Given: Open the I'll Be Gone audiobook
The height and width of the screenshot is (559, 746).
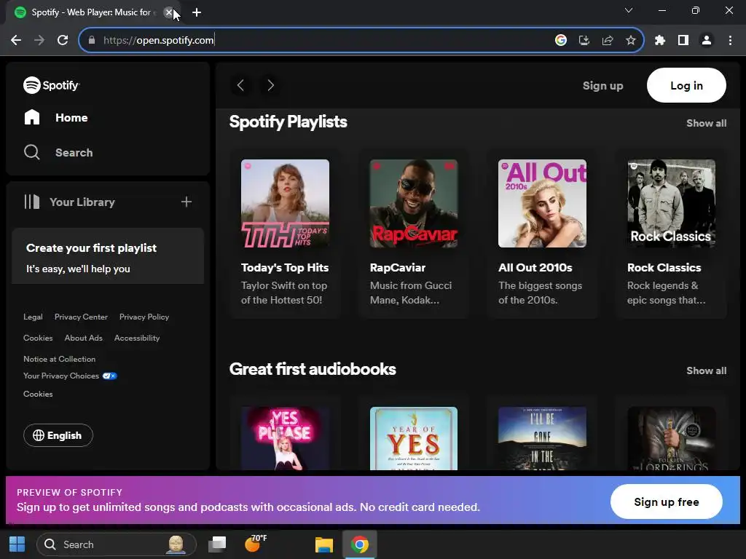Looking at the screenshot, I should coord(542,438).
